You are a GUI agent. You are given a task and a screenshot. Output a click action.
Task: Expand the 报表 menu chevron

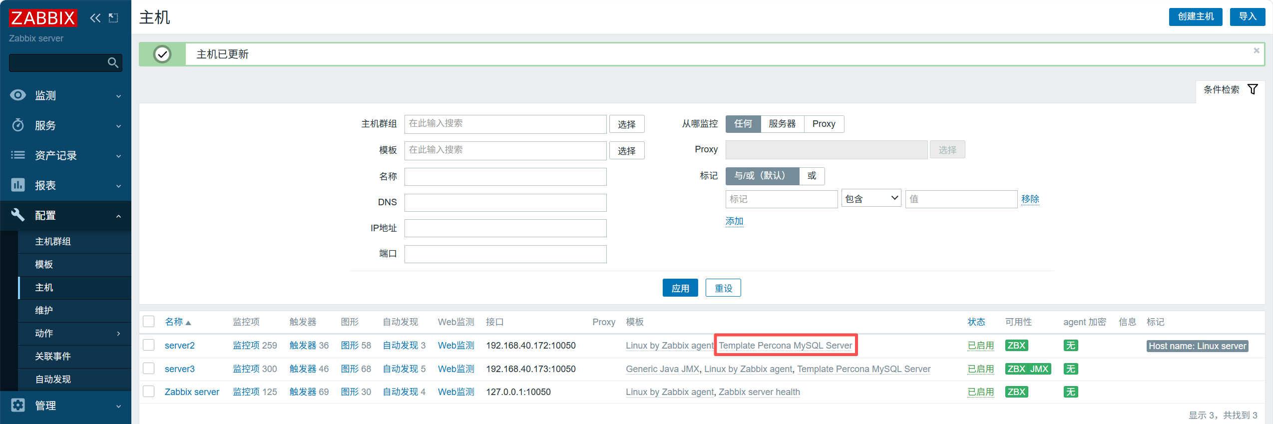(118, 186)
